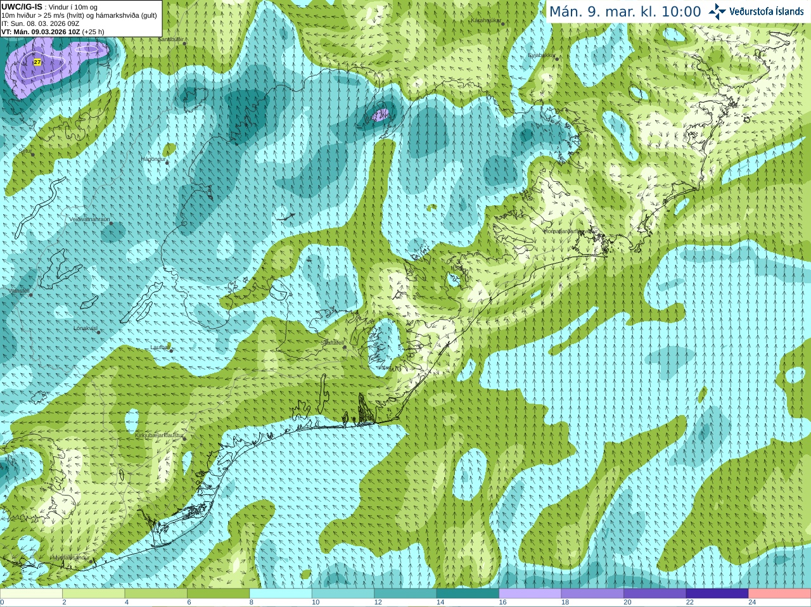The image size is (811, 607).
Task: Pick the 10–12 m/s turquoise legend swatch
Action: 343,594
